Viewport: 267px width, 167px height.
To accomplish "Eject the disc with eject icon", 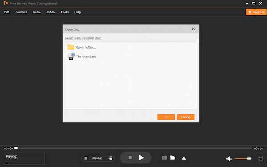I will [184, 158].
